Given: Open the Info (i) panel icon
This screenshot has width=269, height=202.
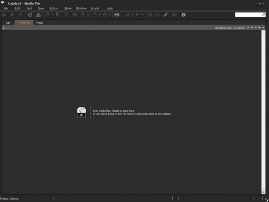Looking at the screenshot, I should [x=30, y=15].
